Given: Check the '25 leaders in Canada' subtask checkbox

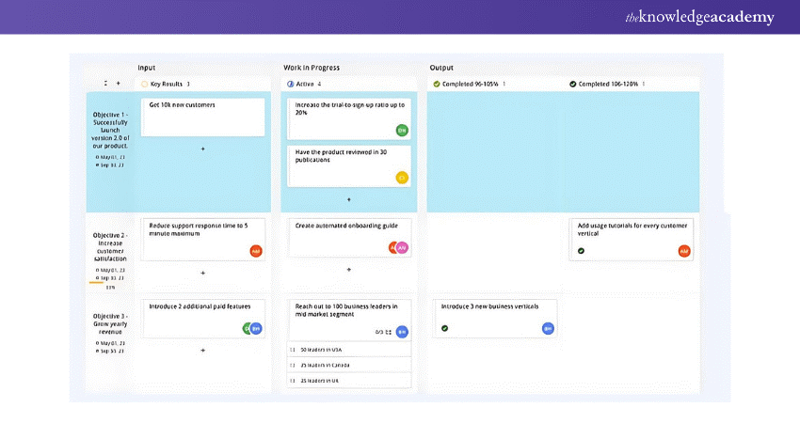Looking at the screenshot, I should coord(293,365).
